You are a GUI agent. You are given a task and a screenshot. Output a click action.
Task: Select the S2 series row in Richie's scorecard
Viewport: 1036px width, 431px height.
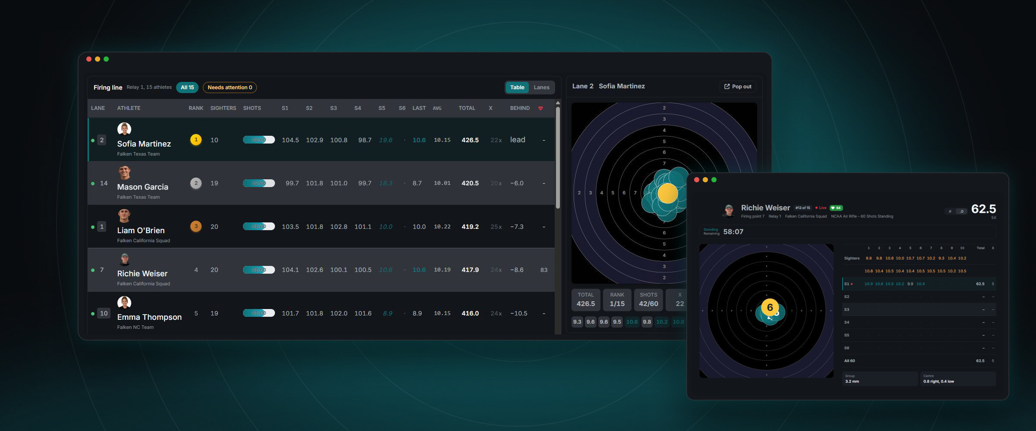pyautogui.click(x=919, y=297)
